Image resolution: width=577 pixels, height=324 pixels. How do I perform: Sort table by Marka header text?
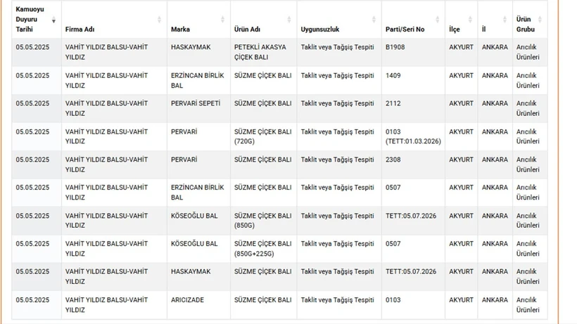(x=180, y=30)
